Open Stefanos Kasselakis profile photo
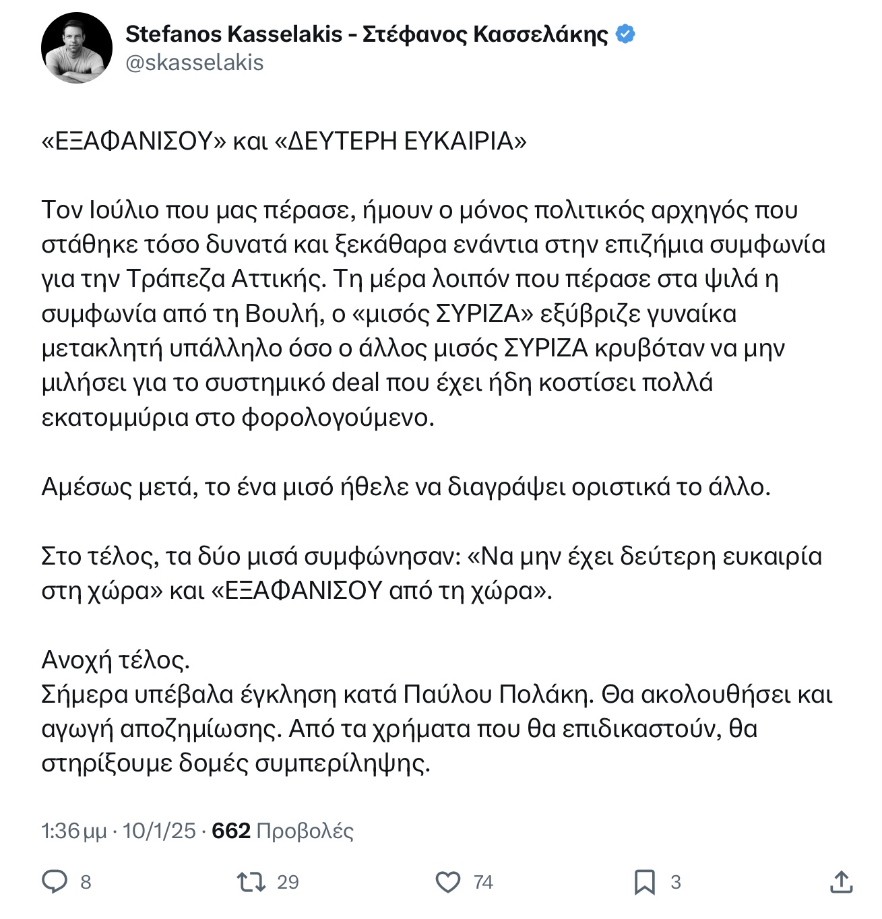Image resolution: width=882 pixels, height=919 pixels. click(x=76, y=48)
